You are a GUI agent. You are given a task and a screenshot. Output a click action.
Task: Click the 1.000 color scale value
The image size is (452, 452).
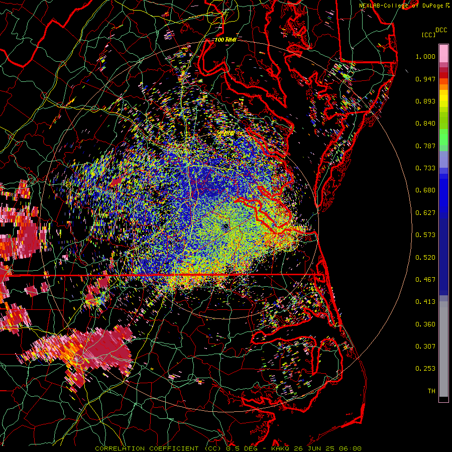click(425, 56)
